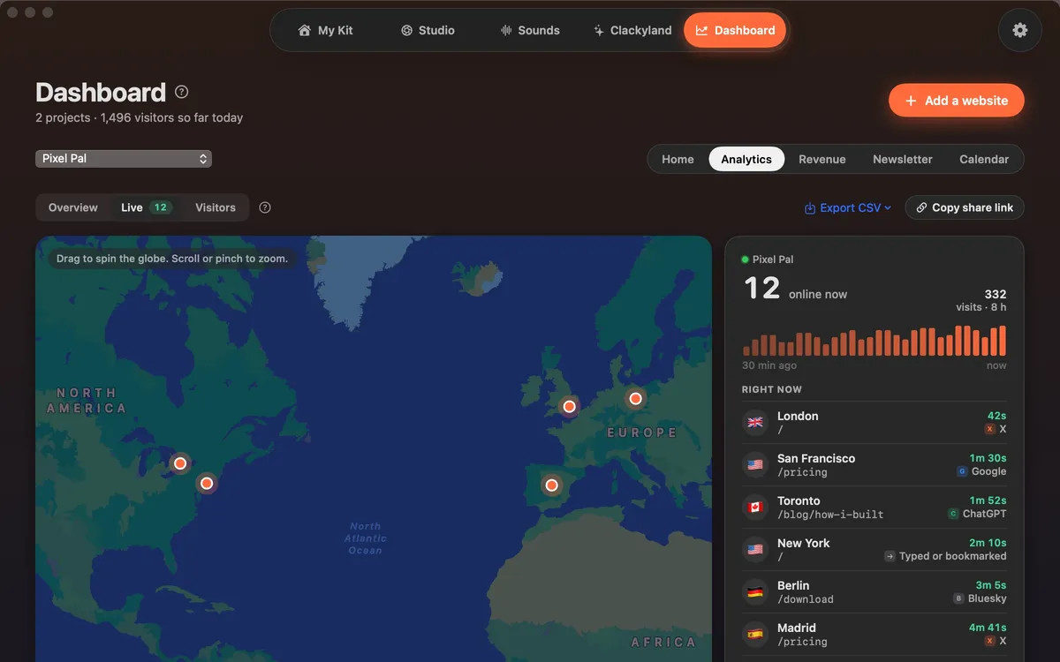
Task: Click Copy share link button
Action: tap(965, 207)
